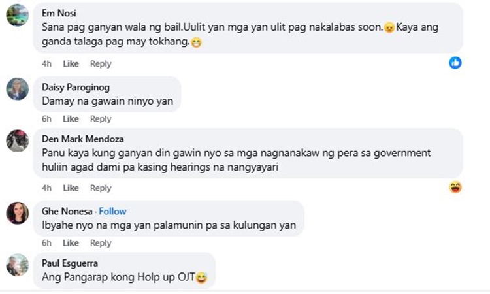Like Daisy Paroginog's comment
Image resolution: width=490 pixels, height=294 pixels.
71,119
